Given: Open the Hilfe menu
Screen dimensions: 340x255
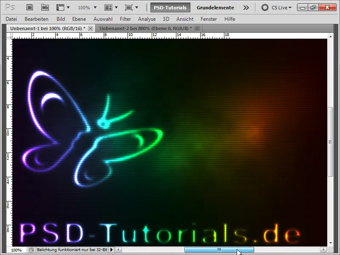Looking at the screenshot, I should (x=229, y=19).
